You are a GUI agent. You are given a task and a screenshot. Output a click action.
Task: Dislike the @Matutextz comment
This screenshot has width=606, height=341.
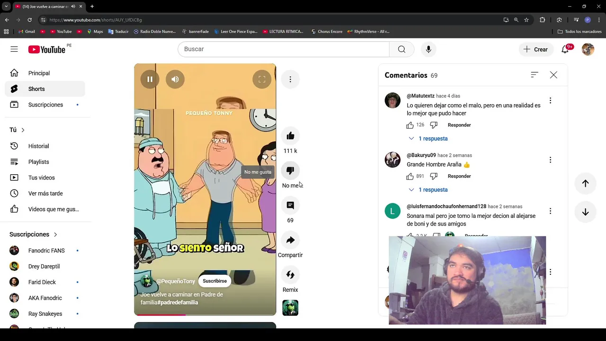[434, 125]
